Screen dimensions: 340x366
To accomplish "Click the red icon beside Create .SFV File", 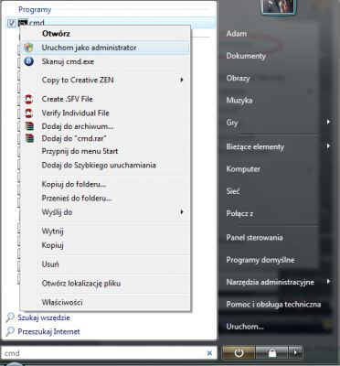I will [28, 99].
